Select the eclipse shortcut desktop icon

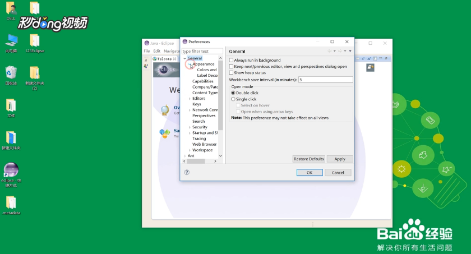[x=11, y=175]
